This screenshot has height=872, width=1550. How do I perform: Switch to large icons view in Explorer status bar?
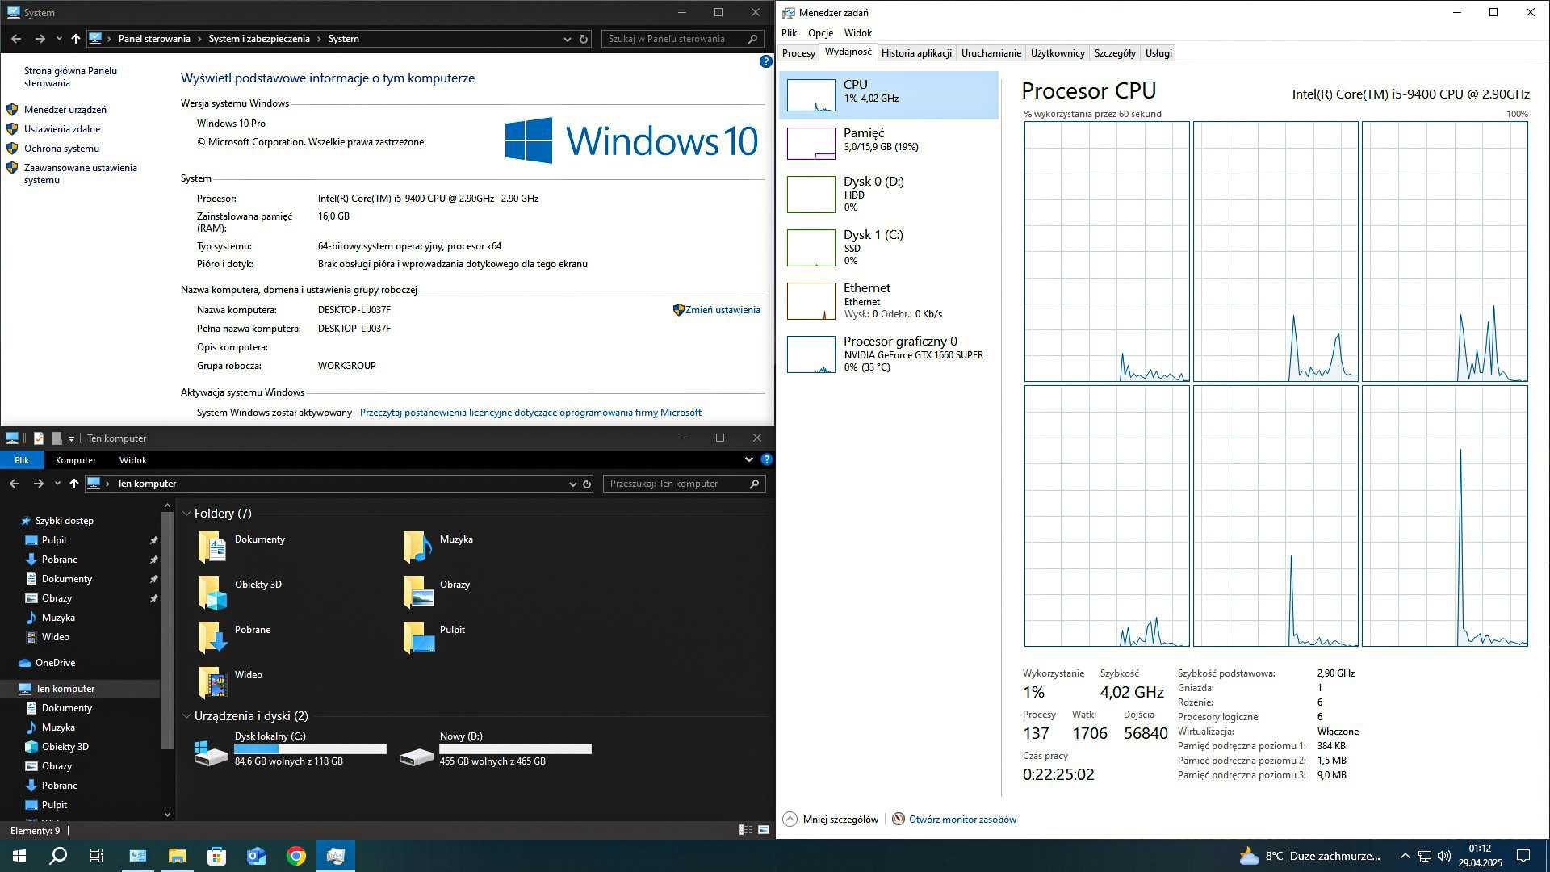pyautogui.click(x=764, y=830)
